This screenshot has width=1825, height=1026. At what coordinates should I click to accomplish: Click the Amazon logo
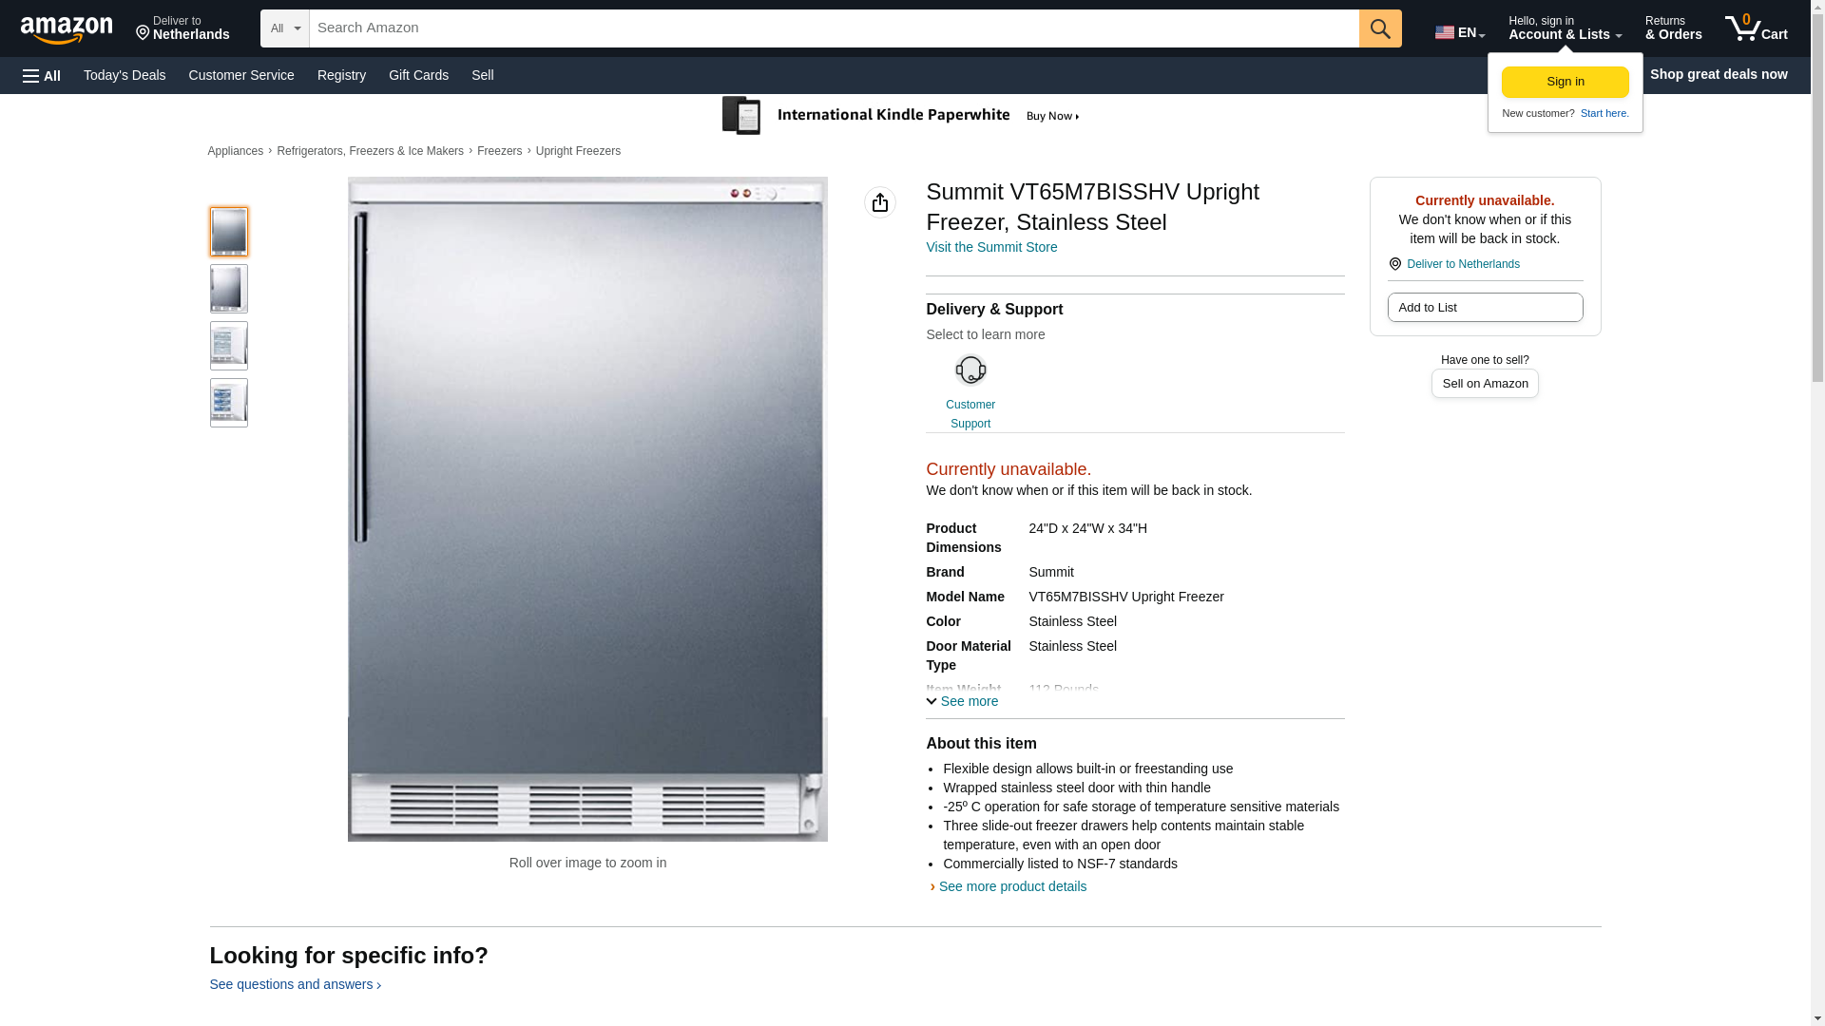tap(67, 29)
